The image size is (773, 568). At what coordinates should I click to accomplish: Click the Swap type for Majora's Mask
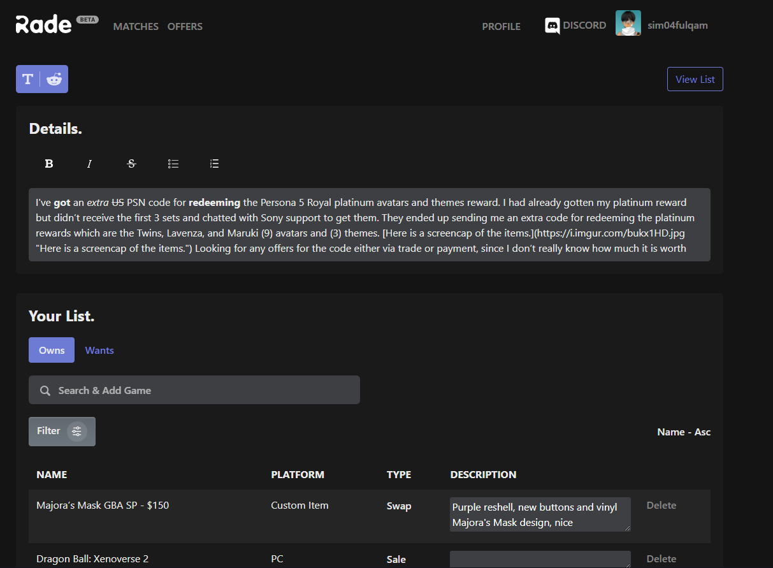click(399, 506)
